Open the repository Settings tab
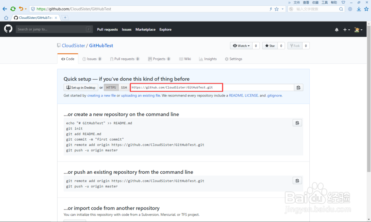 (x=233, y=59)
